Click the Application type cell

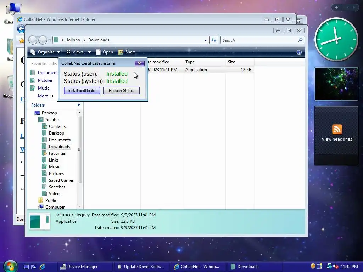(196, 70)
